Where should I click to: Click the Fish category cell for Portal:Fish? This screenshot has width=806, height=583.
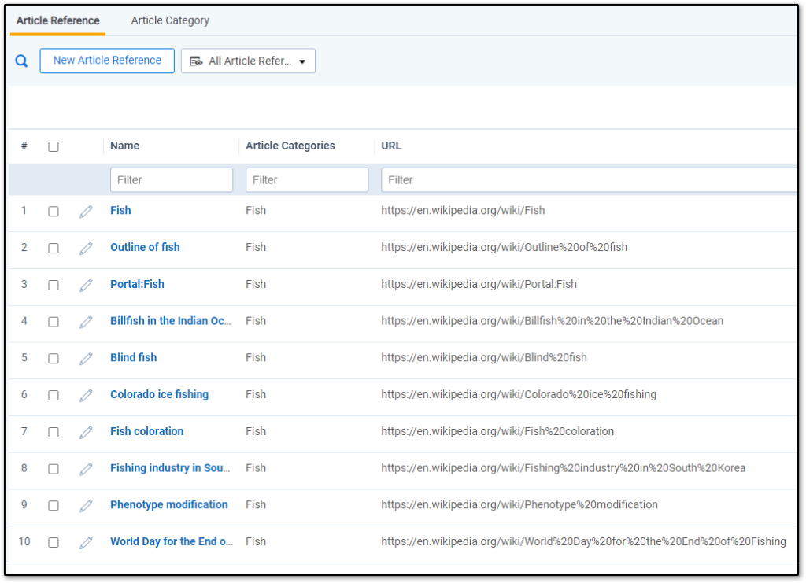click(256, 285)
